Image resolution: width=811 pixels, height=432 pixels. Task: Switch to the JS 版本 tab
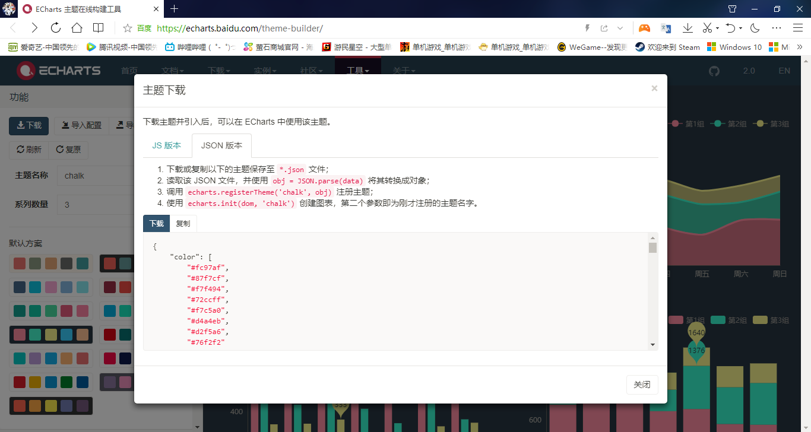point(166,145)
